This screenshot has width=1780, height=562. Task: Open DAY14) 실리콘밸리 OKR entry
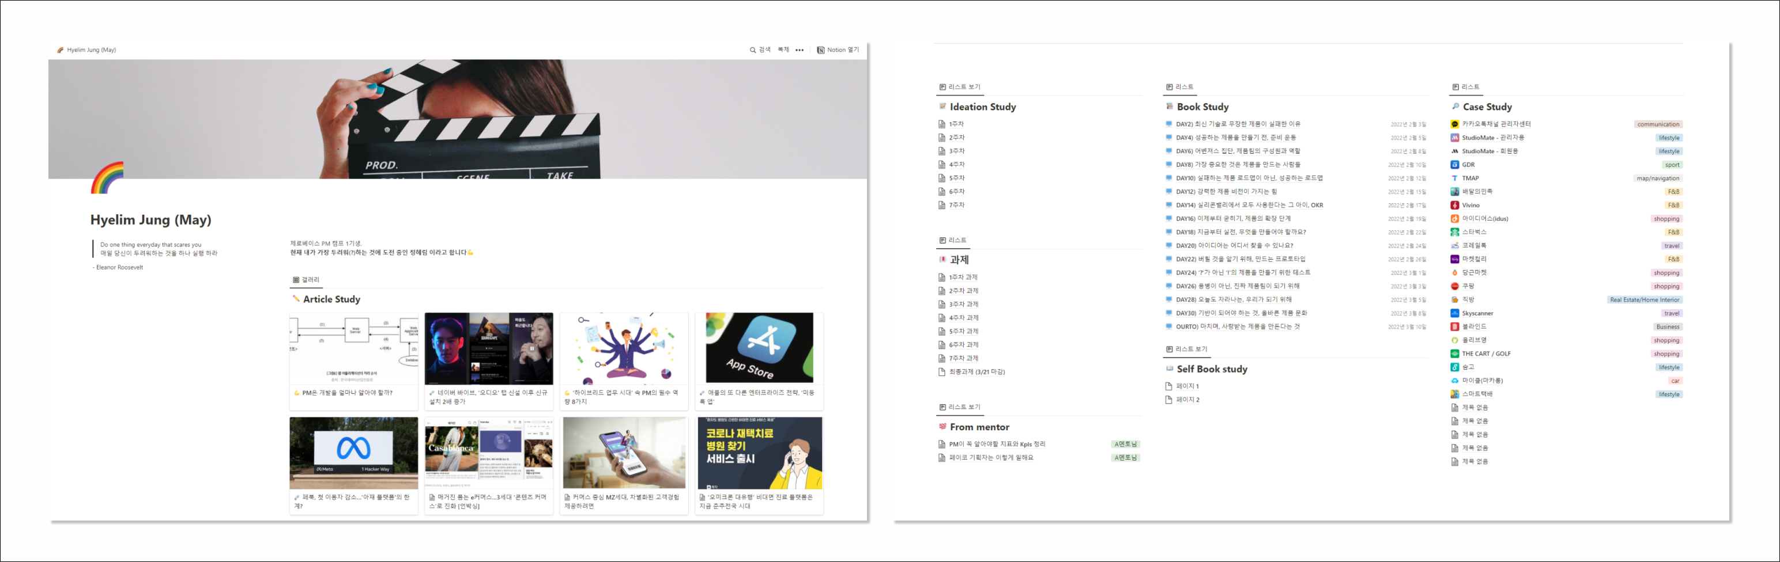[x=1249, y=205]
